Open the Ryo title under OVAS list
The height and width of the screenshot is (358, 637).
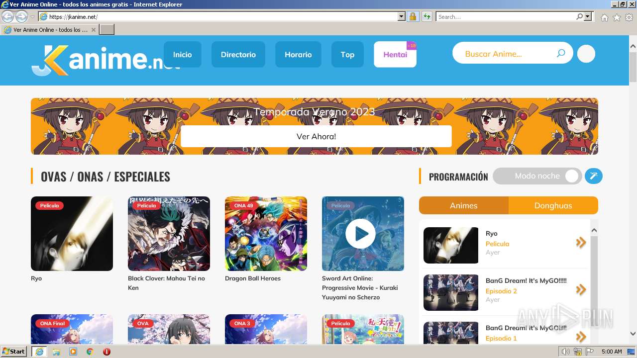(x=36, y=278)
